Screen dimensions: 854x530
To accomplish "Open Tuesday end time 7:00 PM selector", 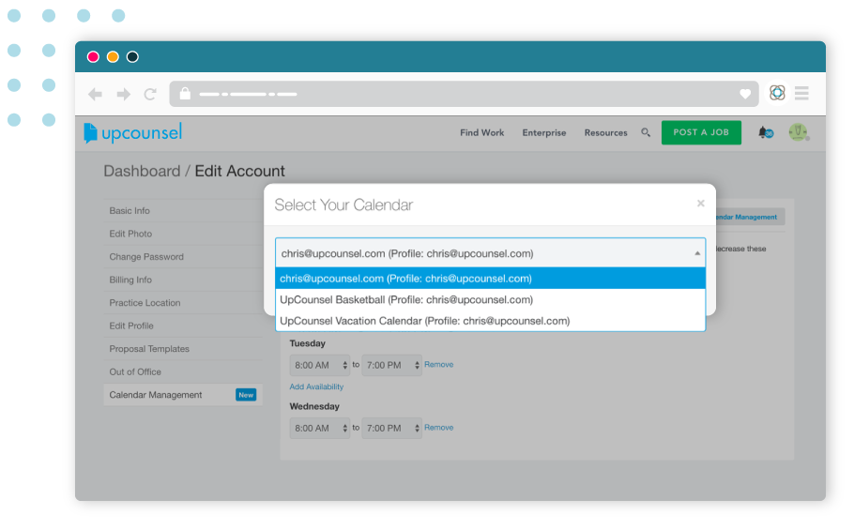I will click(391, 365).
